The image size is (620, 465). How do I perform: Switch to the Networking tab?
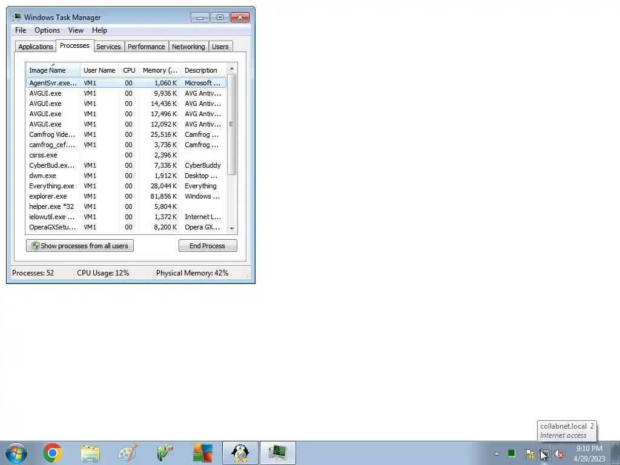[x=188, y=47]
